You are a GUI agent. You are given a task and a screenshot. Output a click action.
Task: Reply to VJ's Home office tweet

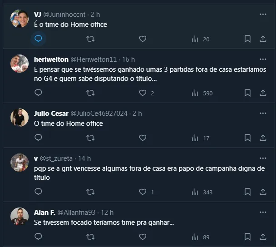[38, 39]
